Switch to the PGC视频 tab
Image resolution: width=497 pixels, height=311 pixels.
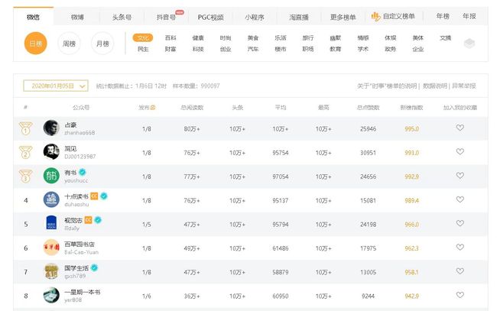(210, 17)
